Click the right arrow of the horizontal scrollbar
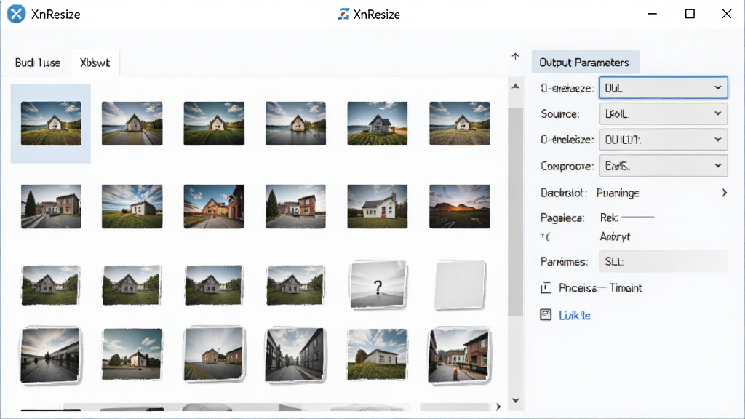Viewport: 745px width, 419px height. tap(498, 407)
